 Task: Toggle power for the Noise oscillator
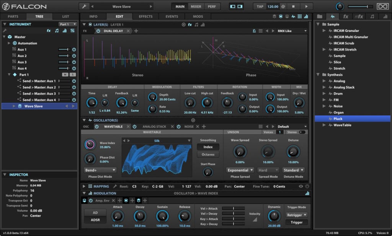[178, 127]
